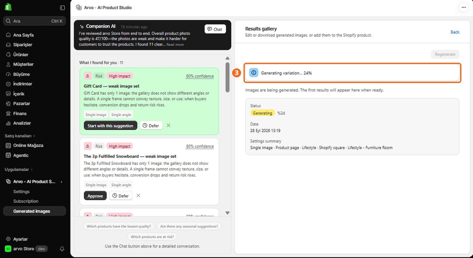Click the Finans bank icon
Viewport: 473px width, 258px height.
click(x=8, y=114)
